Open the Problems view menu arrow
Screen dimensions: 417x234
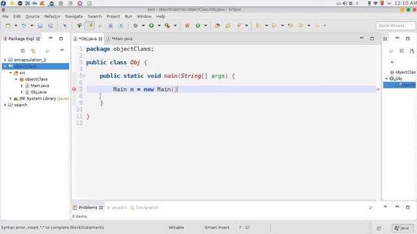pyautogui.click(x=385, y=207)
